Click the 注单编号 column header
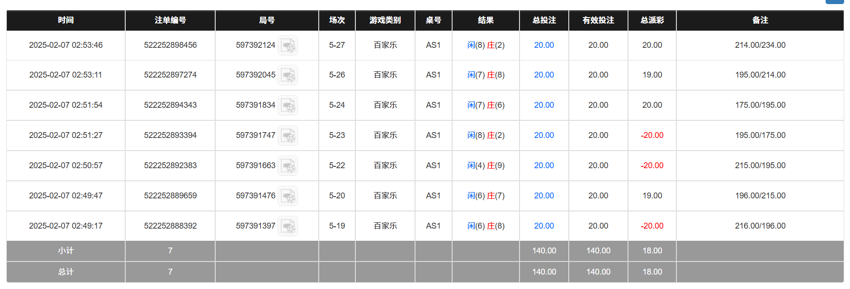850x289 pixels. click(170, 20)
